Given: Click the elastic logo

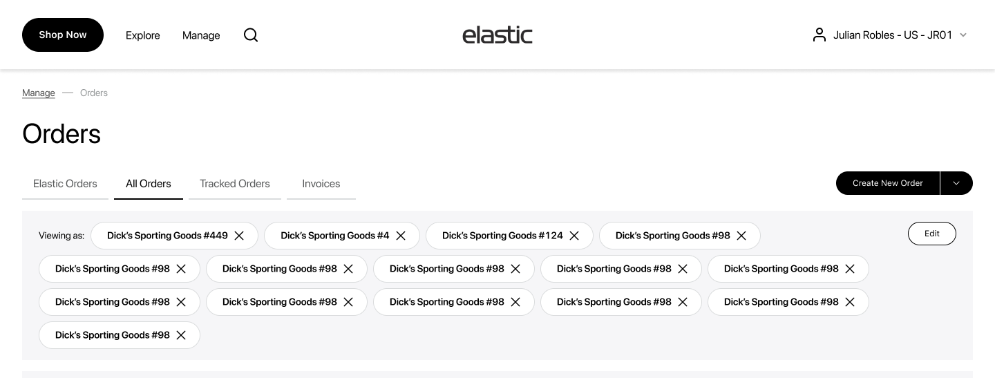Looking at the screenshot, I should (x=497, y=35).
